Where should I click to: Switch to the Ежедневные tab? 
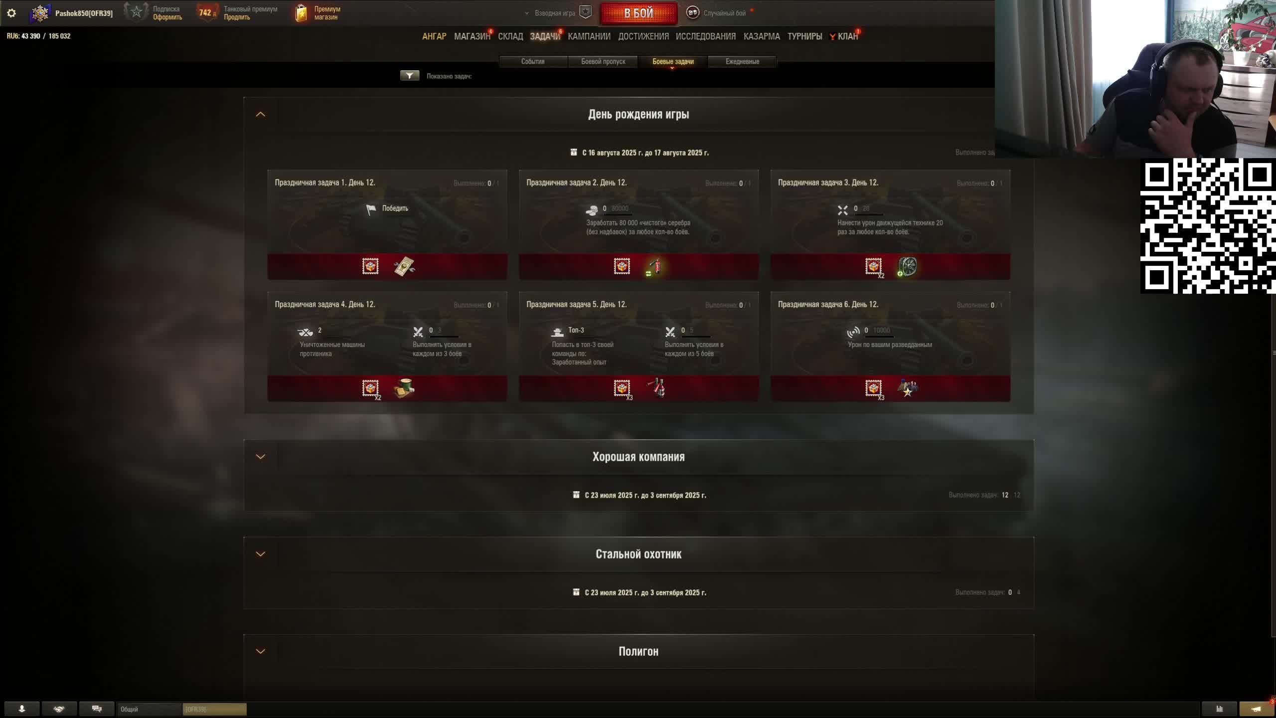(x=742, y=61)
